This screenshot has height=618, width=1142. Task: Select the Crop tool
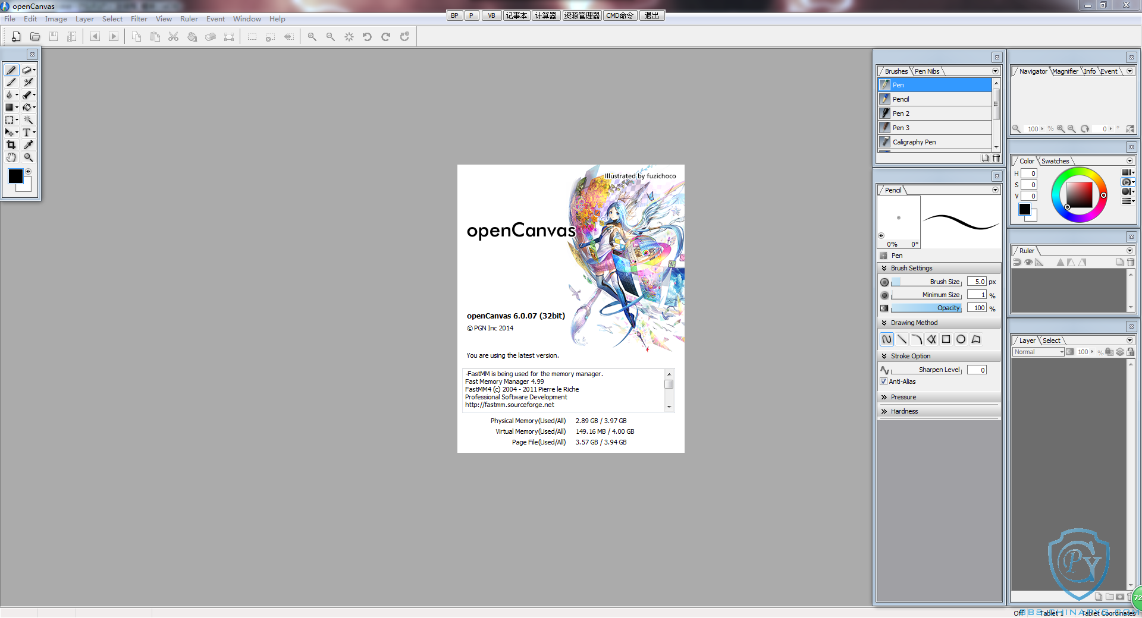(x=11, y=145)
